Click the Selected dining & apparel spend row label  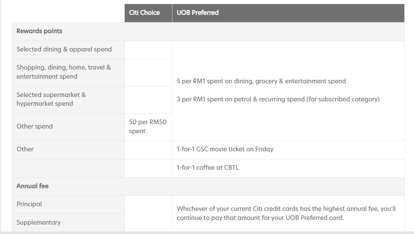pos(64,49)
